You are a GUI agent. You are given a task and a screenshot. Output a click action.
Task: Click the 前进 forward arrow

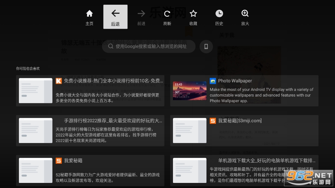[x=141, y=17]
